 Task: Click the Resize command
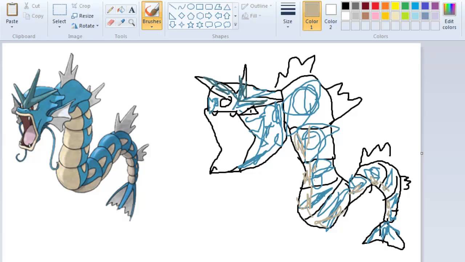pos(83,16)
